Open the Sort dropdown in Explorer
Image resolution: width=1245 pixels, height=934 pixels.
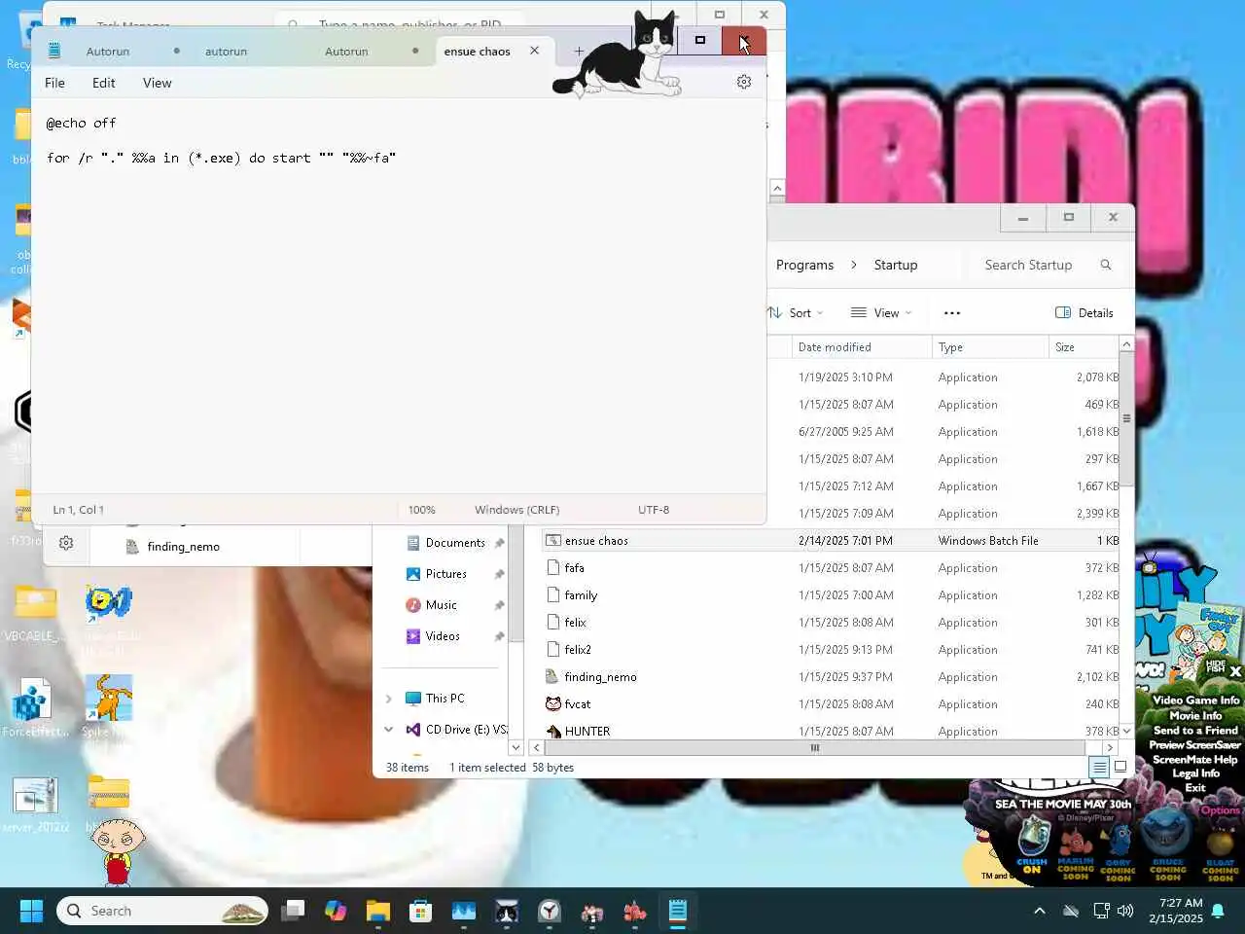[x=797, y=312]
